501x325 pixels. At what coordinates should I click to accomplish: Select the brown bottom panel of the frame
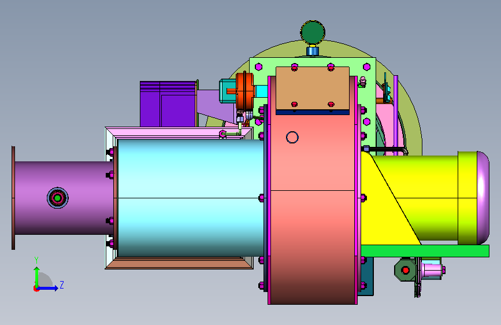(x=179, y=263)
